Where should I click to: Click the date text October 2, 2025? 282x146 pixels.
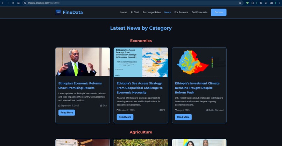127,110
